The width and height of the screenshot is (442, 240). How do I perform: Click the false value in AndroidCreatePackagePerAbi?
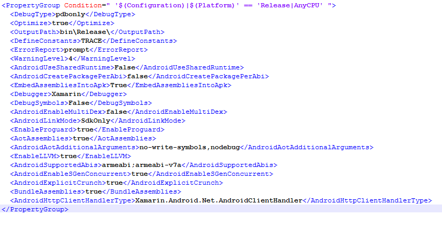tap(137, 76)
